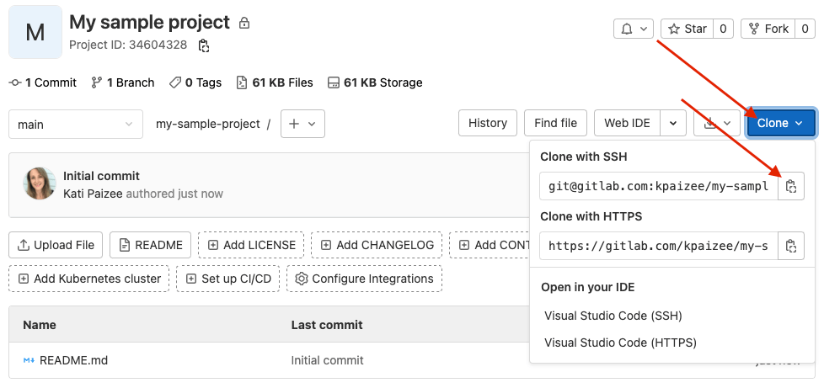Click the SSH clone URL field
The height and width of the screenshot is (388, 824).
click(x=658, y=187)
